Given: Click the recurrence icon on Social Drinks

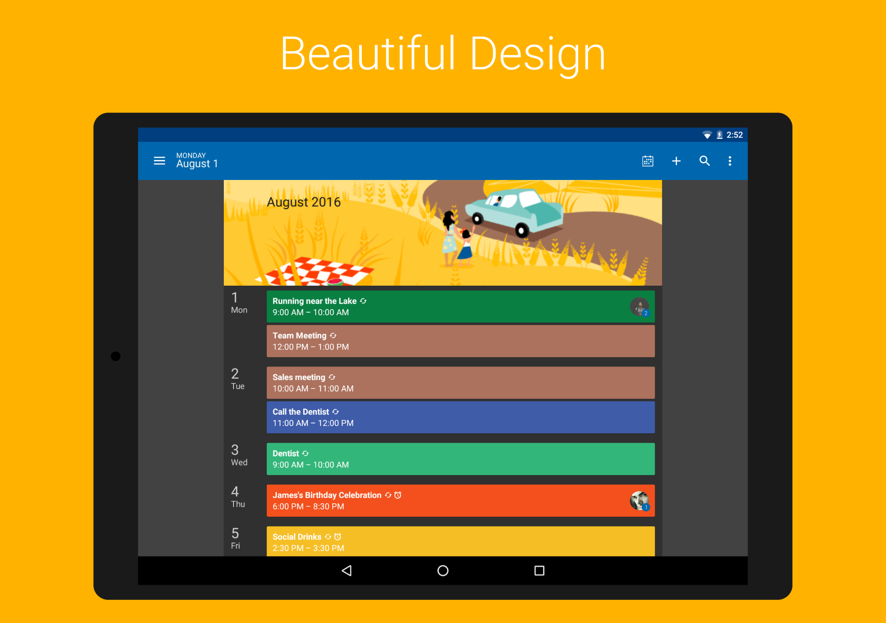Looking at the screenshot, I should 328,537.
